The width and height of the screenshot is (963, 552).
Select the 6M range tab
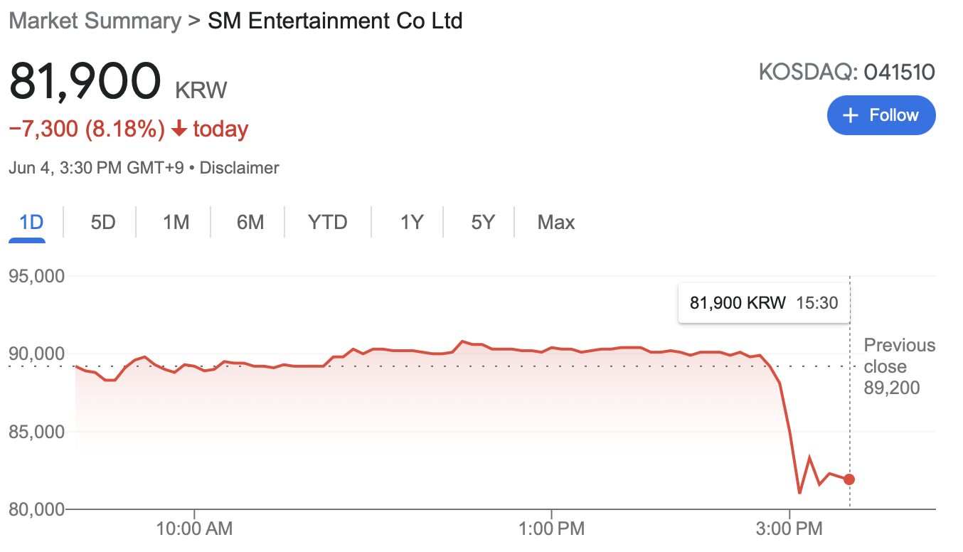[x=250, y=223]
